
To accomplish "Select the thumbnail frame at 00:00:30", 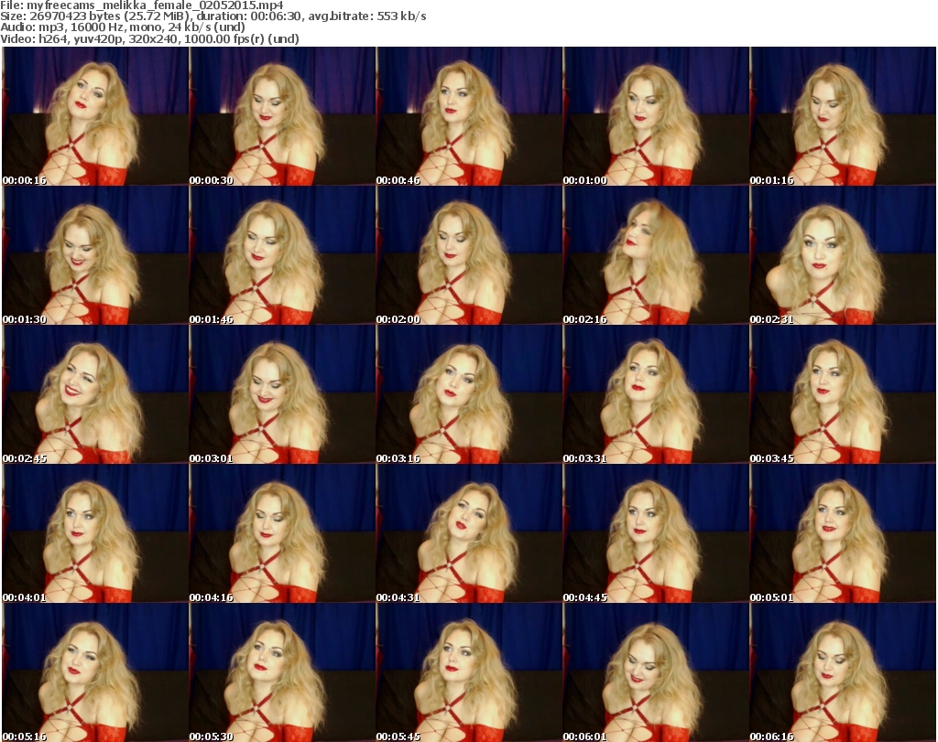I will pyautogui.click(x=282, y=116).
